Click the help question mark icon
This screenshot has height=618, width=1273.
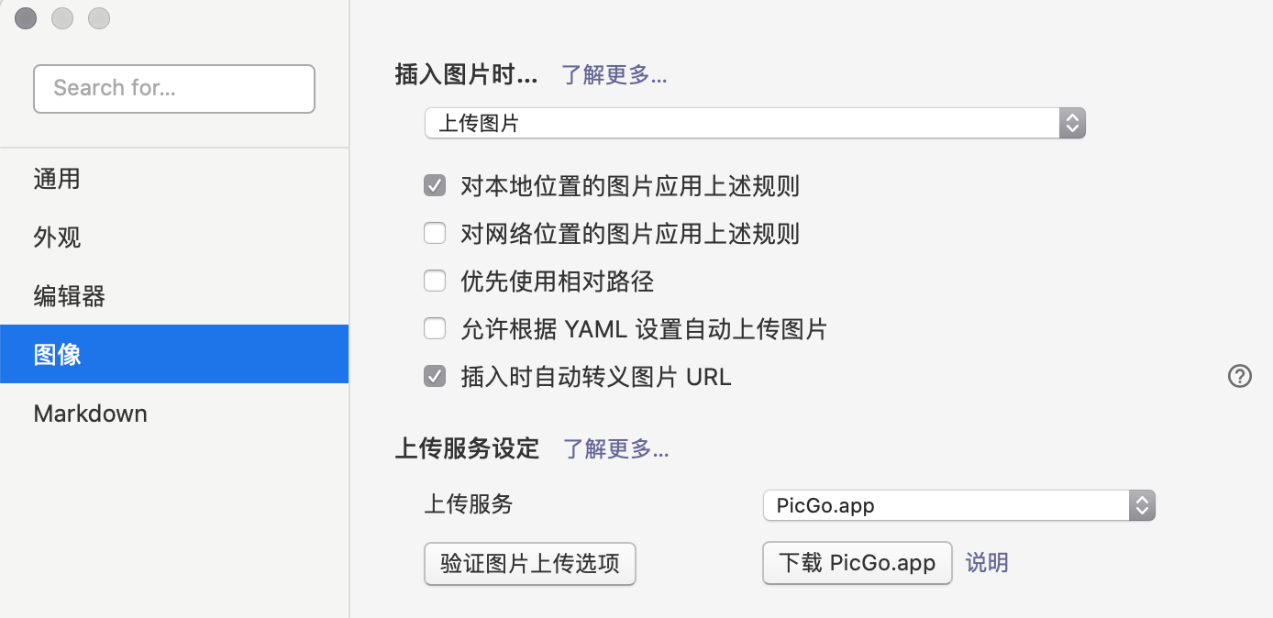point(1239,376)
